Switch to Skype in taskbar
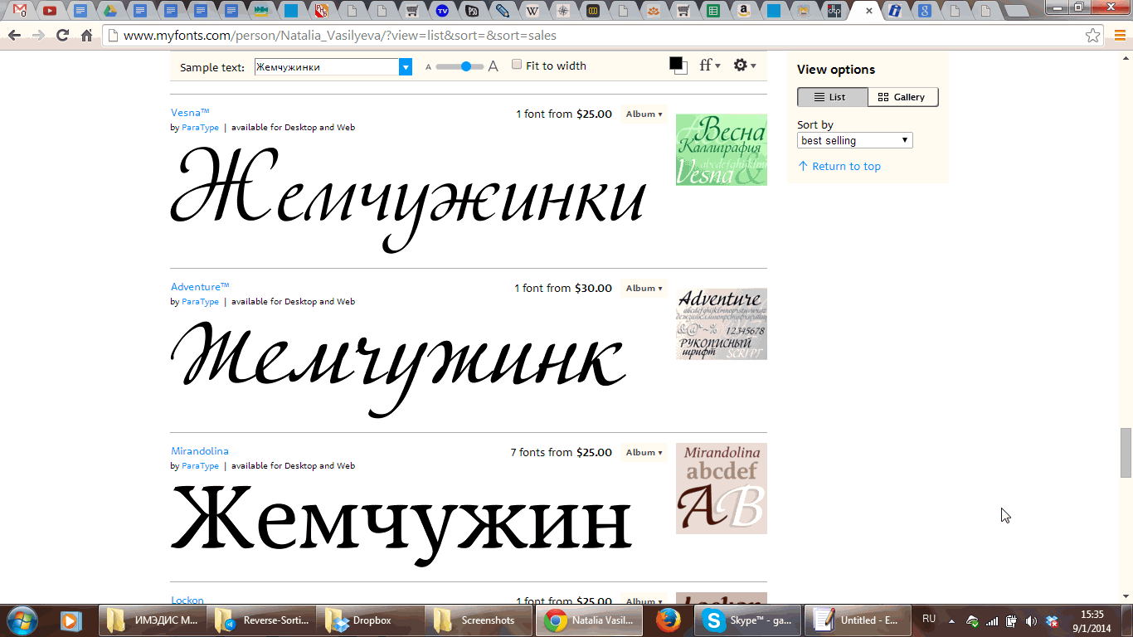This screenshot has height=637, width=1133. (x=749, y=620)
